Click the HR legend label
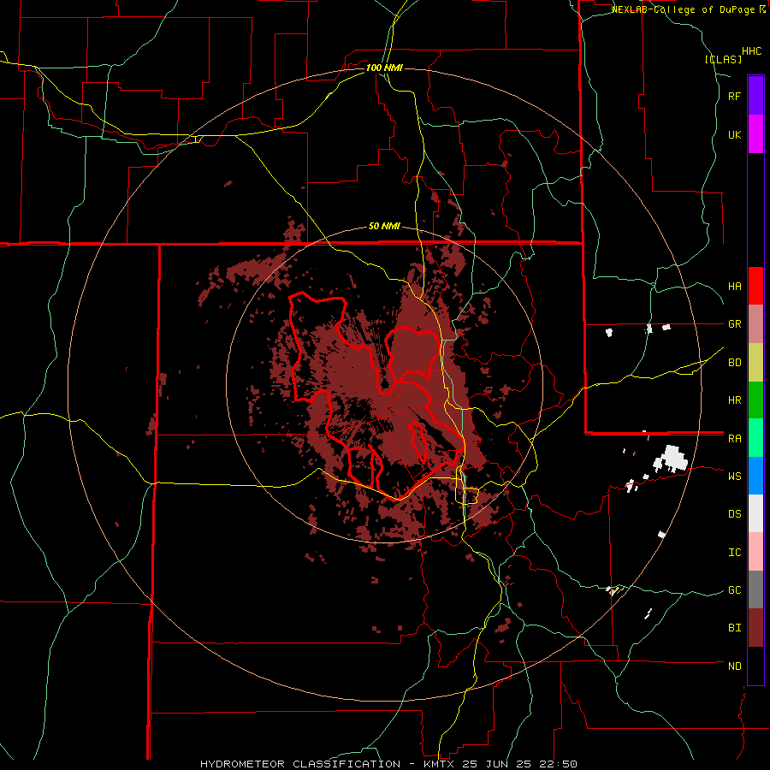770x770 pixels. pyautogui.click(x=734, y=400)
